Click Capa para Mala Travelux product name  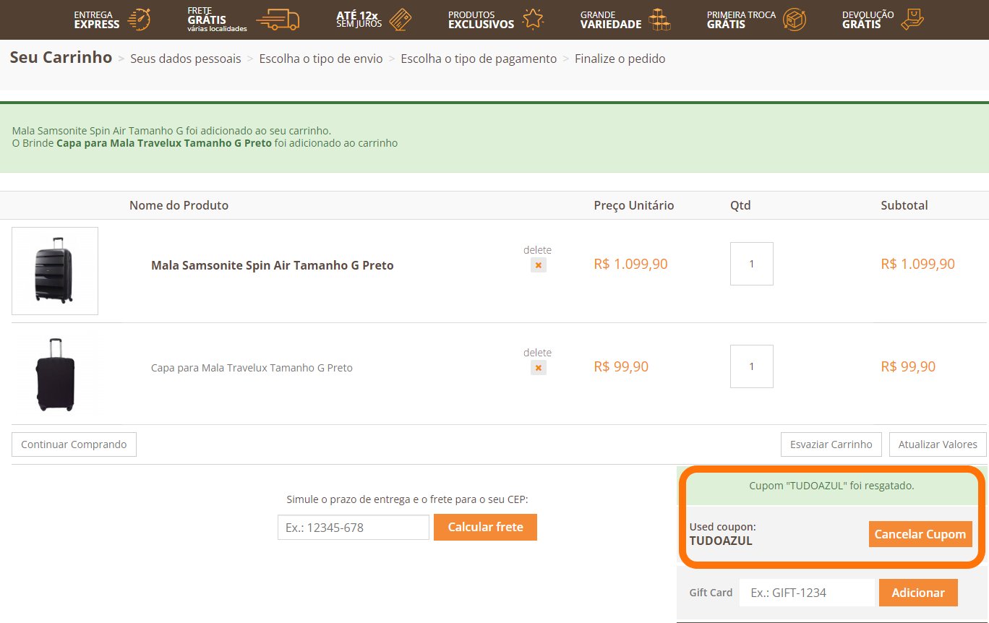[252, 368]
